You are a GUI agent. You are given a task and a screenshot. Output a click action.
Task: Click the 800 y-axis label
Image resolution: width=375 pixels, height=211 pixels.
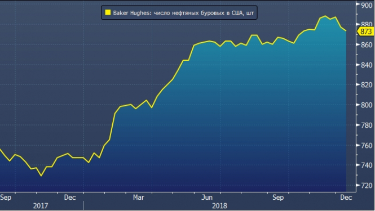367,105
